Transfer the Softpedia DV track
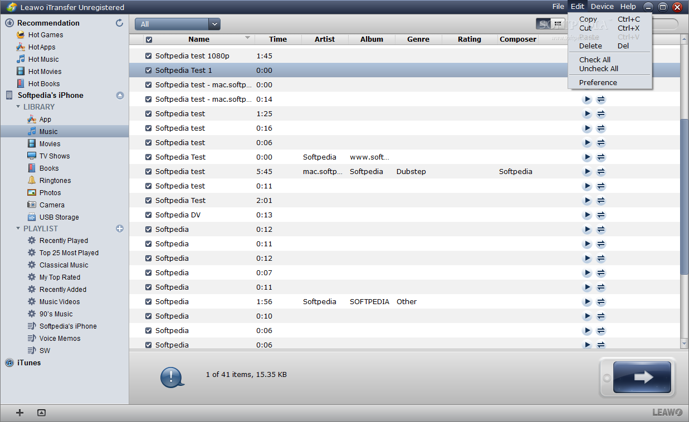Screen dimensions: 689x422 click(601, 215)
